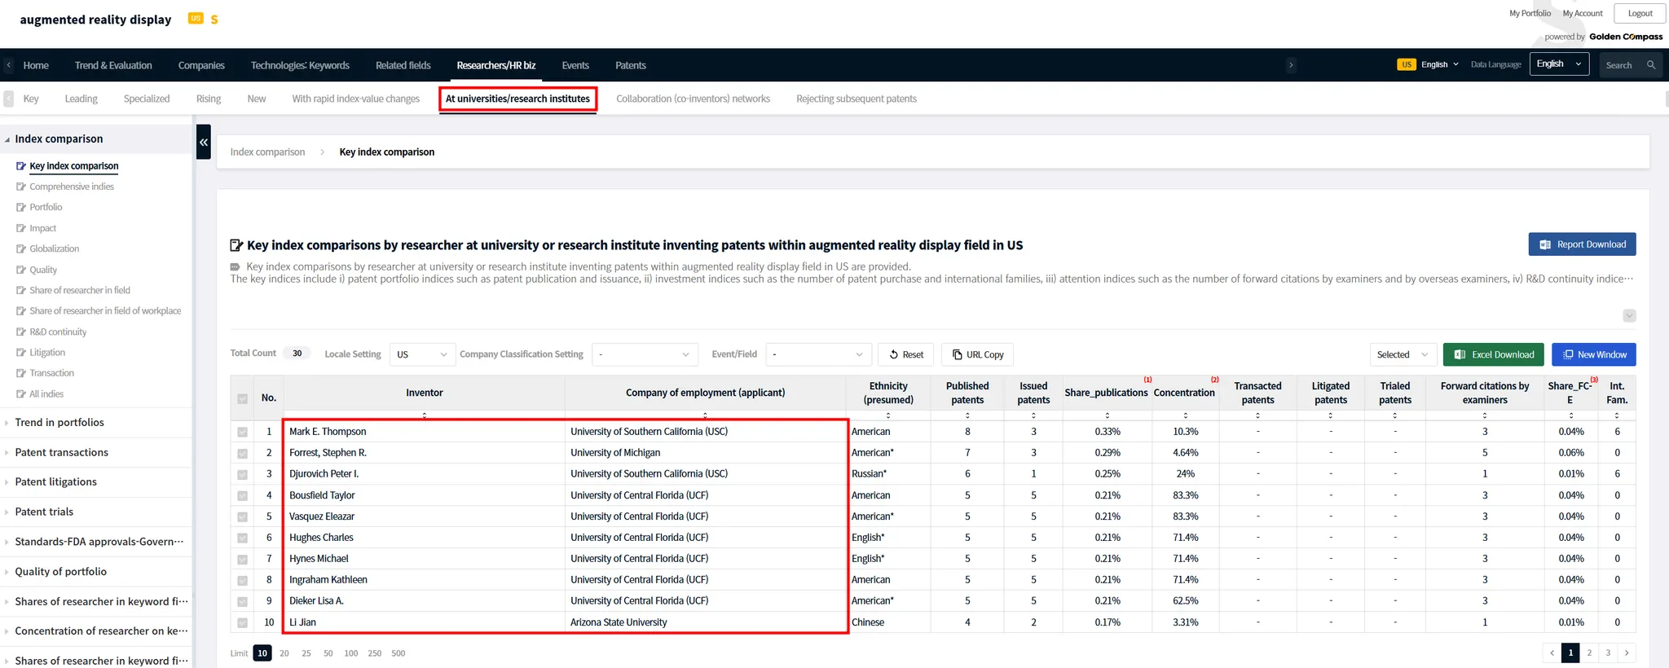
Task: Click the Report Download button
Action: (1582, 244)
